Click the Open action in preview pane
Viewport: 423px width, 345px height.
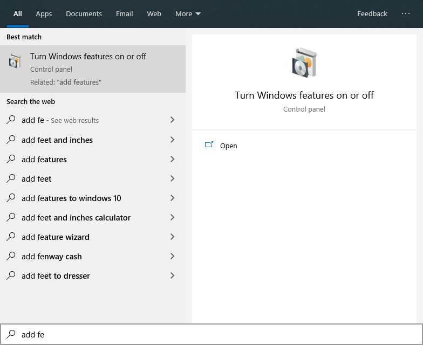[x=304, y=146]
